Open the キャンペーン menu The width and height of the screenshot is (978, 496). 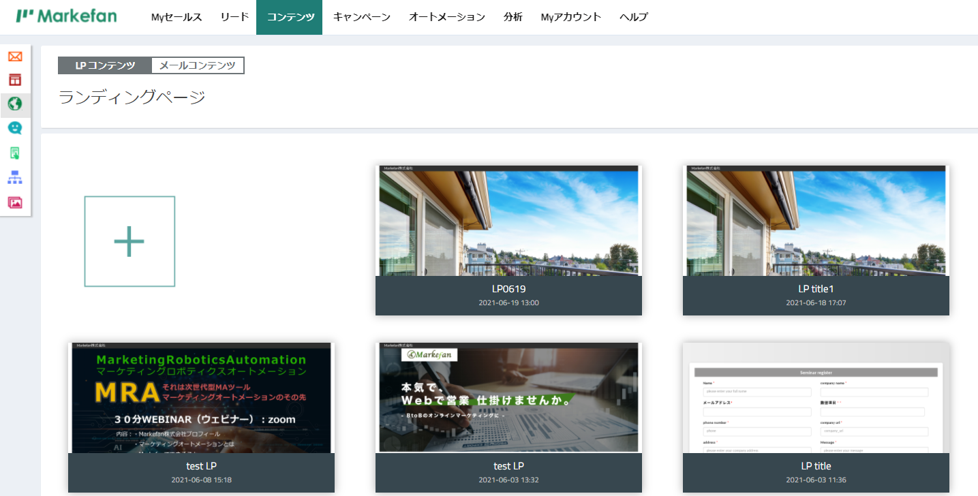(362, 17)
